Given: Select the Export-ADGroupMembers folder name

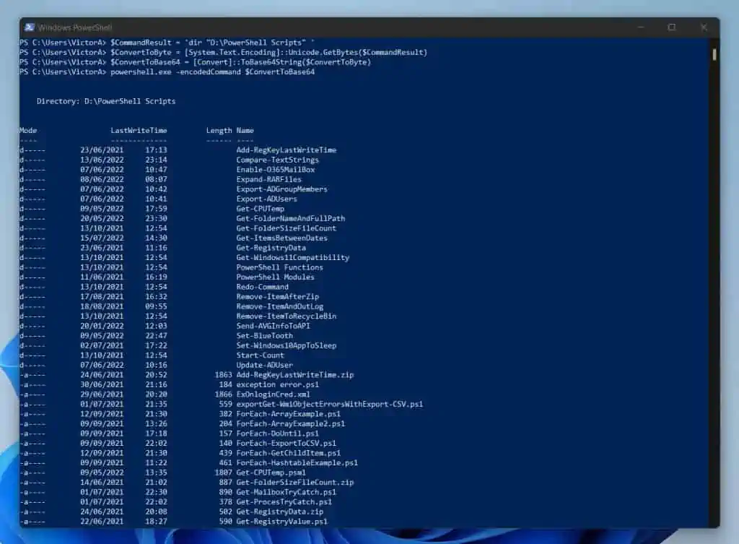Looking at the screenshot, I should click(x=282, y=189).
